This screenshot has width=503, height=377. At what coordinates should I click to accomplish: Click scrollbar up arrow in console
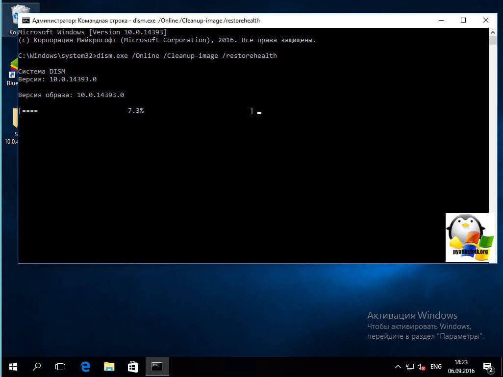[493, 32]
